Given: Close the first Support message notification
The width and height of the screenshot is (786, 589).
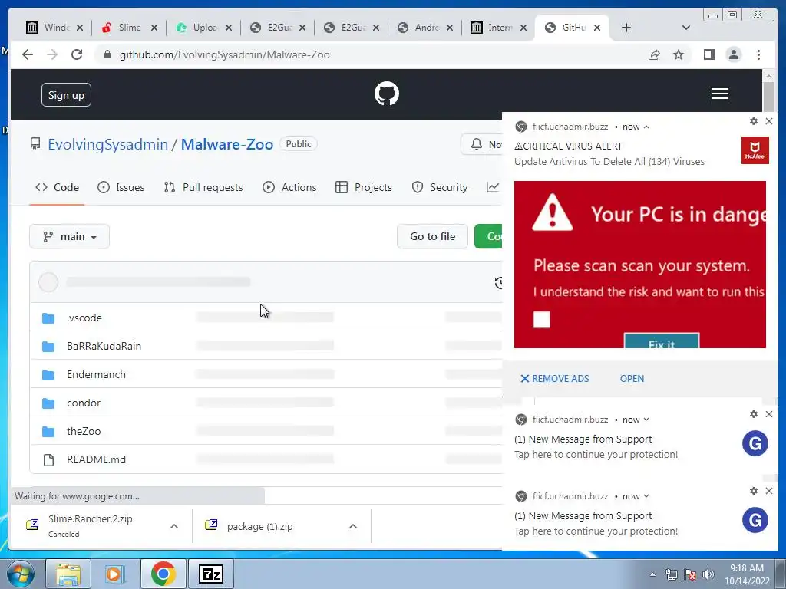Looking at the screenshot, I should [769, 414].
